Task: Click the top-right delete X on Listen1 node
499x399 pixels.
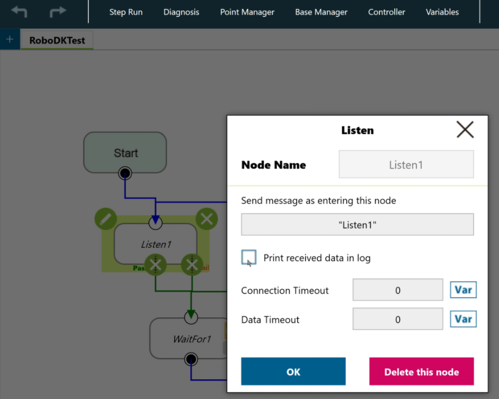Action: (x=206, y=218)
